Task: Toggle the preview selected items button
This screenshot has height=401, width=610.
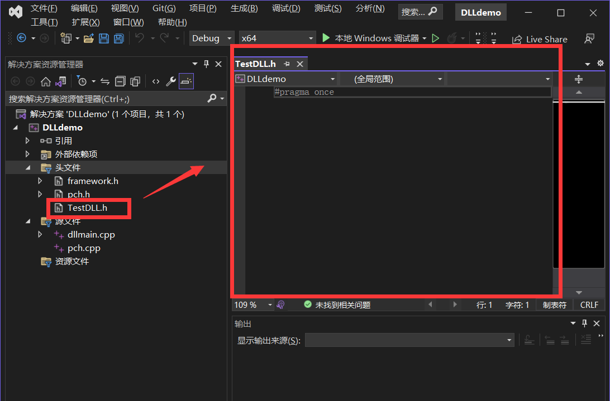Action: point(187,81)
